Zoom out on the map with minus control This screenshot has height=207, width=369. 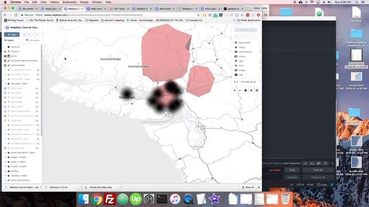pos(240,90)
